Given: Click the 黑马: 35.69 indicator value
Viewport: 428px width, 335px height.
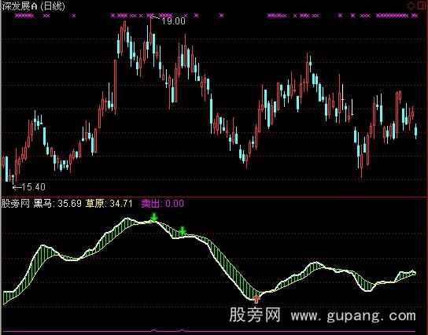Looking at the screenshot, I should [x=57, y=204].
